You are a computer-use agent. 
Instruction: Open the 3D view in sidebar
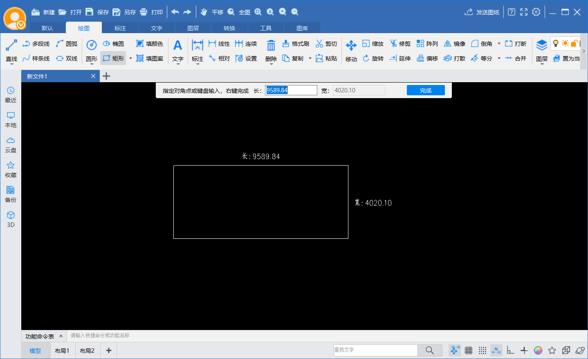click(x=11, y=219)
